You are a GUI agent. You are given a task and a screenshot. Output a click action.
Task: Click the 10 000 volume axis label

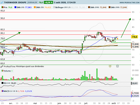[x=135, y=75]
